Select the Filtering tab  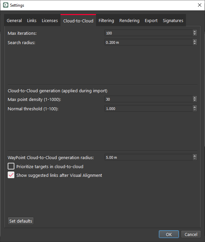106,21
